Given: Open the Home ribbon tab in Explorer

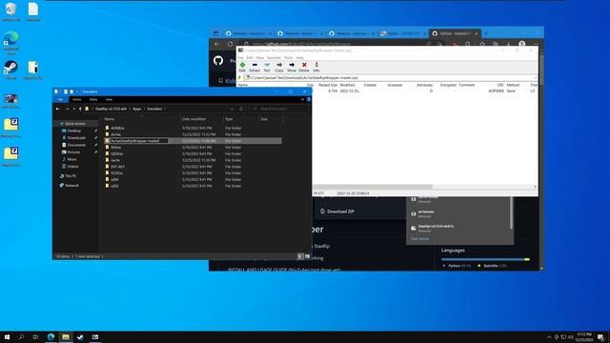Looking at the screenshot, I should [77, 99].
